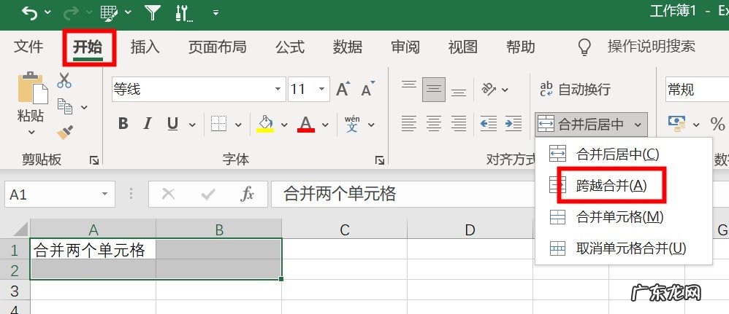Open the fill color dropdown arrow
The width and height of the screenshot is (729, 314).
284,125
